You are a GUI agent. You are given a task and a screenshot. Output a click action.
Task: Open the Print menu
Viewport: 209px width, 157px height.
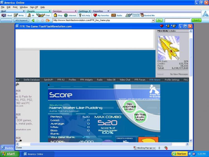(15, 7)
